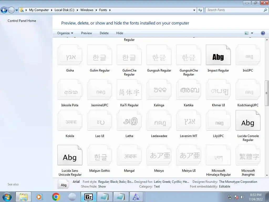Click Fonts breadcrumb in address bar

click(103, 10)
